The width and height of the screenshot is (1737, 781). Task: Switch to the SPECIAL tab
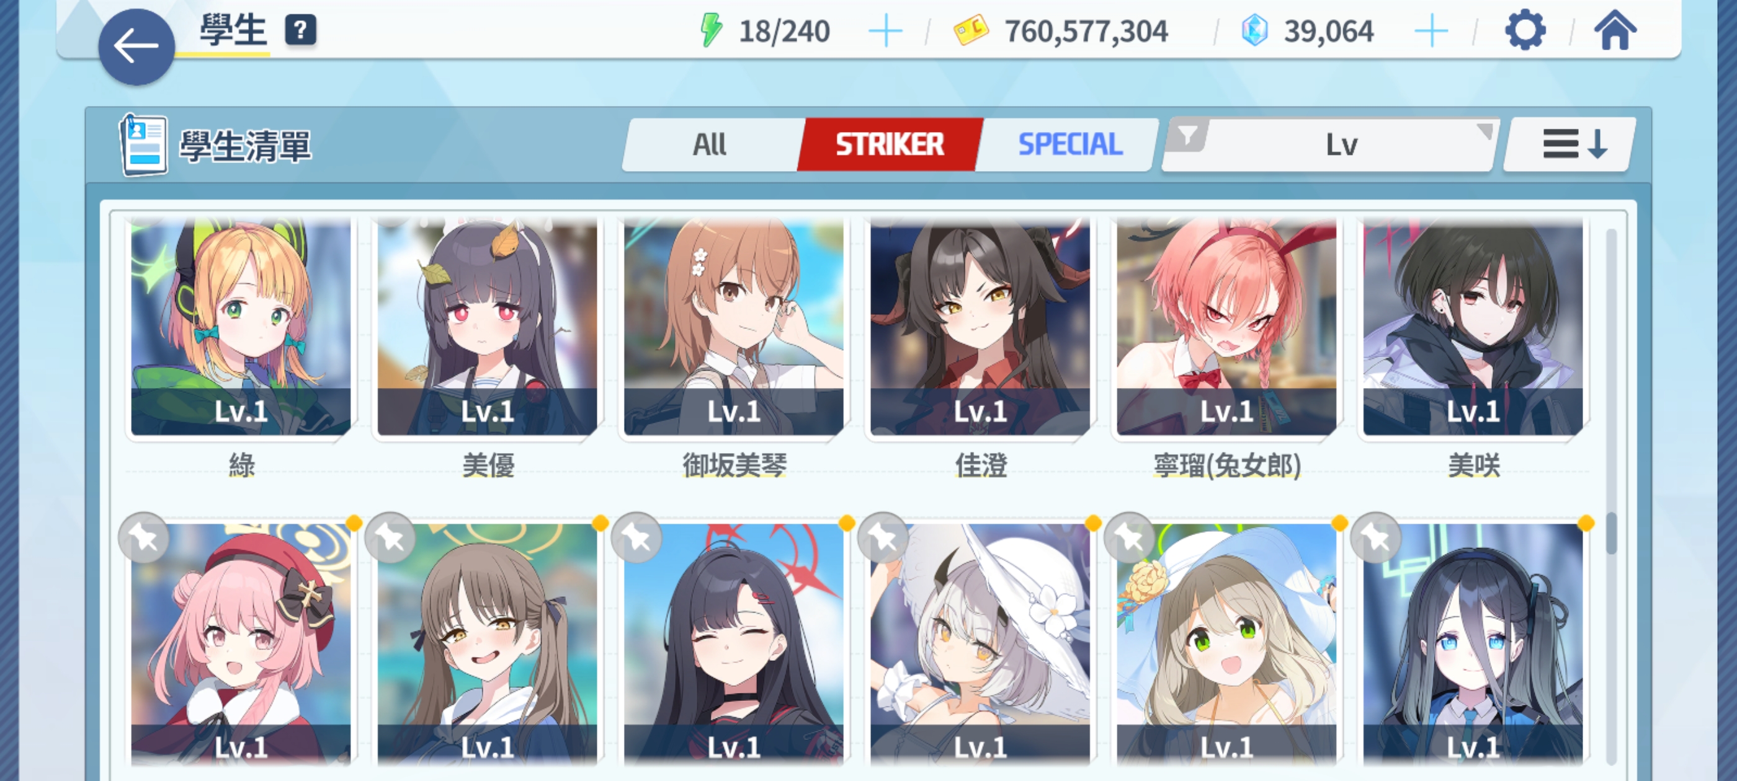point(1070,144)
